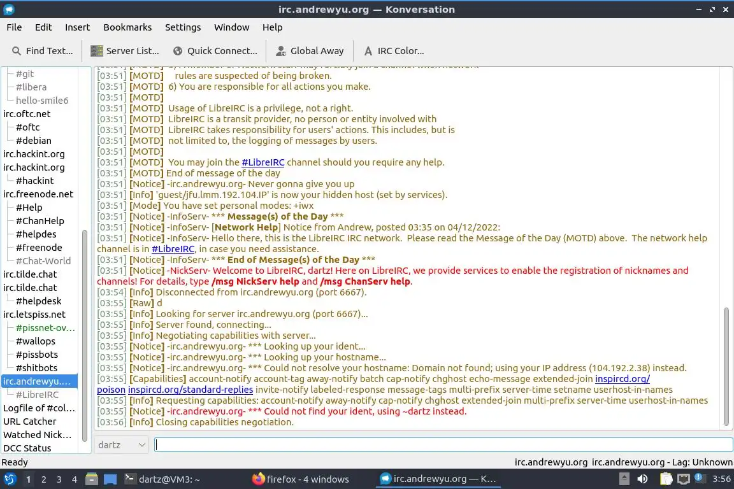Click the #LibreIRC link in the InfoServ notice
This screenshot has height=489, width=734.
[x=173, y=249]
